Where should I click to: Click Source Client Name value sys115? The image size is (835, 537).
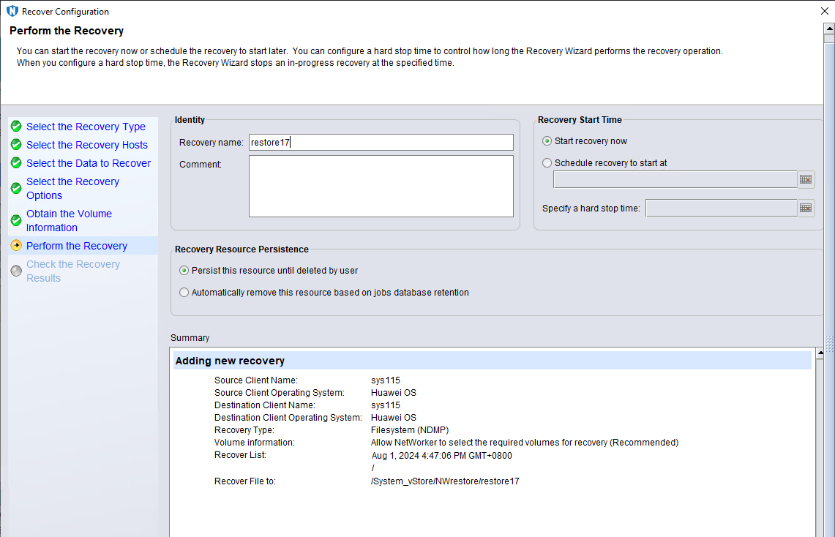386,380
